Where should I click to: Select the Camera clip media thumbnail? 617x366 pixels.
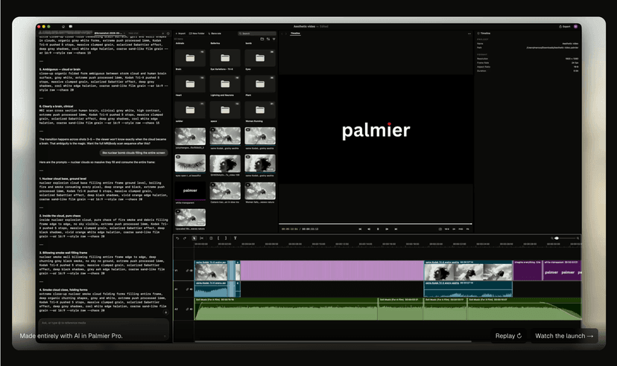coord(225,191)
